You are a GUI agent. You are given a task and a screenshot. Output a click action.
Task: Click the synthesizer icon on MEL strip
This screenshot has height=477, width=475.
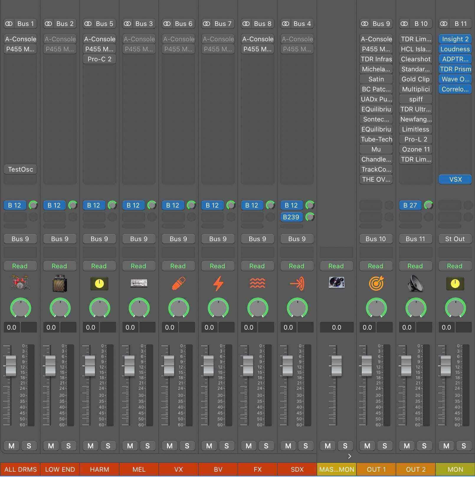(x=139, y=283)
